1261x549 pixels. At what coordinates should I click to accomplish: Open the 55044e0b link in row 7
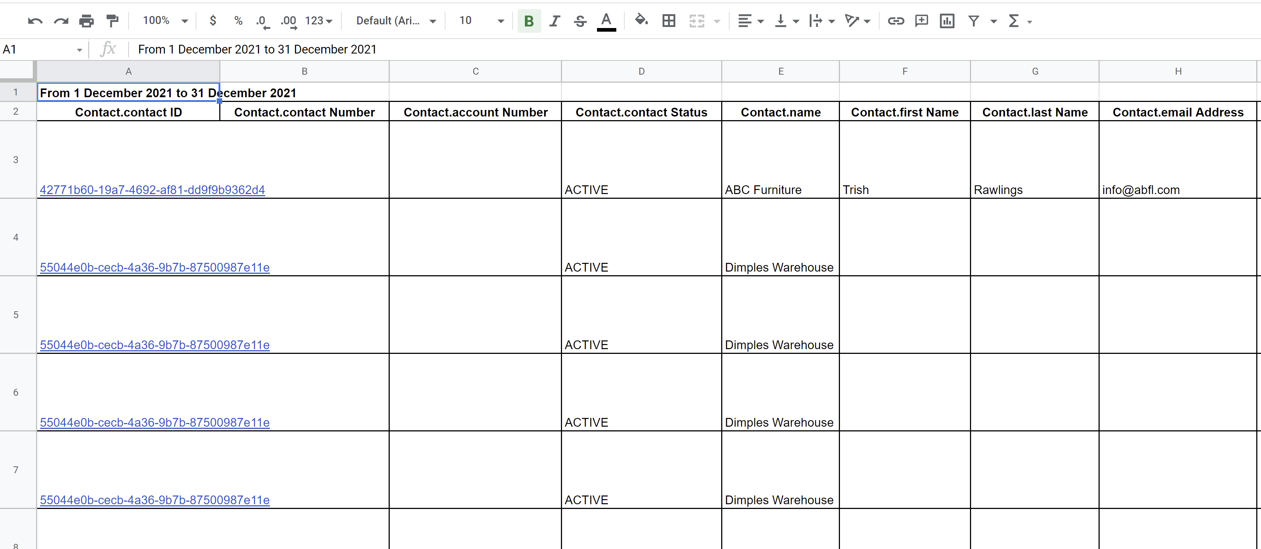coord(155,500)
